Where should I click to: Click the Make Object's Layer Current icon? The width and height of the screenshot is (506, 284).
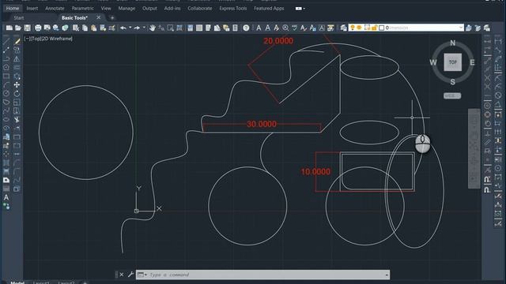(x=469, y=28)
